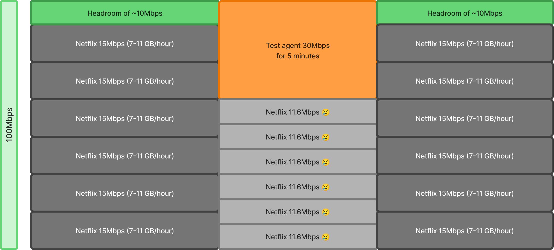Select the bottom Netflix 15Mbps block in the right column
The width and height of the screenshot is (554, 250).
click(464, 231)
